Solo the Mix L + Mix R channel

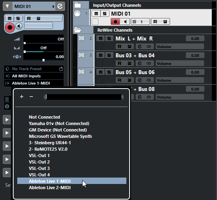pyautogui.click(x=109, y=38)
